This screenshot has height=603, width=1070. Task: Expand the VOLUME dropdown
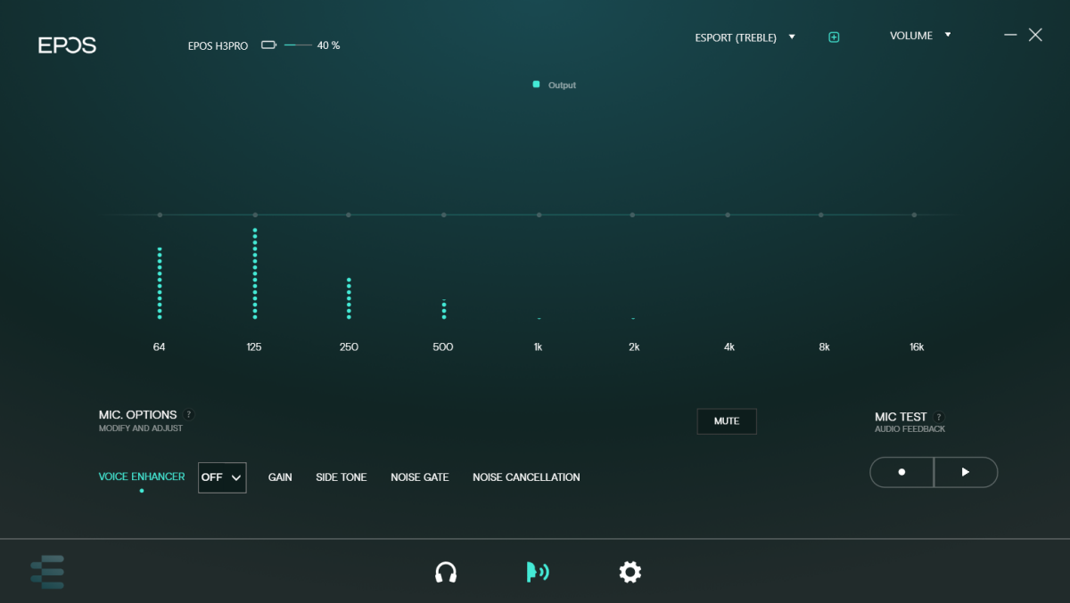click(x=920, y=36)
